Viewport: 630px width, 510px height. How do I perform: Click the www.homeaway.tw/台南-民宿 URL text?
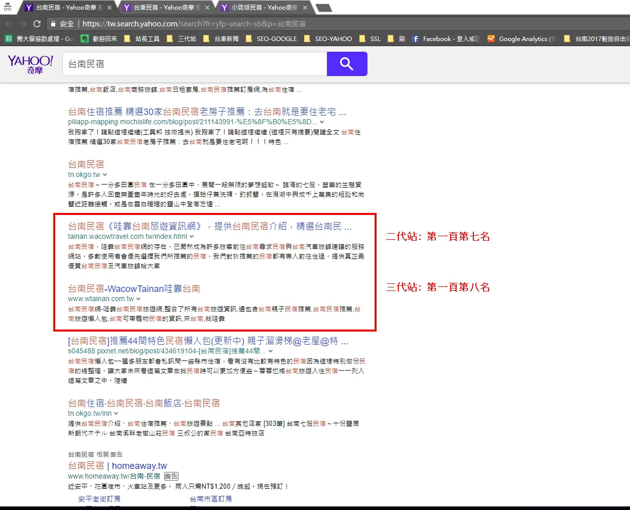114,476
